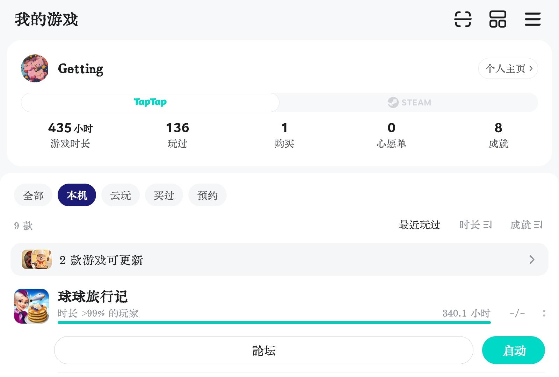Image resolution: width=559 pixels, height=377 pixels.
Task: Open three-dot options for 球球旅行记
Action: (544, 313)
